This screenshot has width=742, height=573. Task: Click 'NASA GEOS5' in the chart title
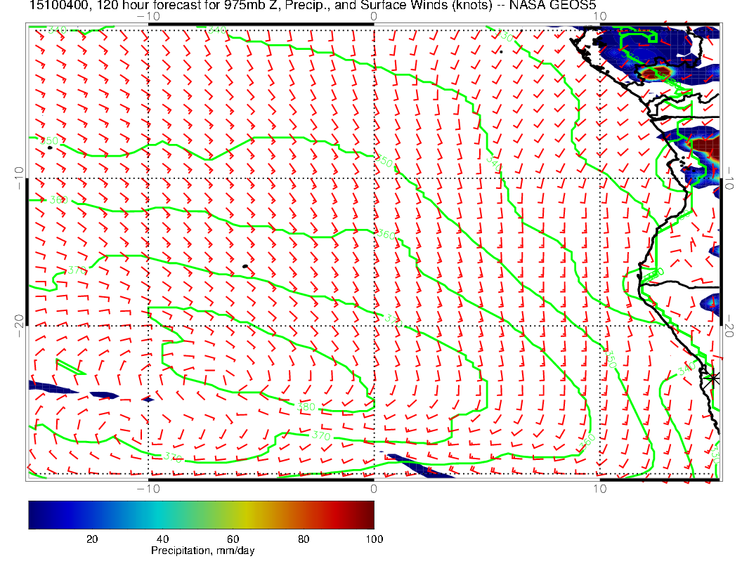(561, 6)
